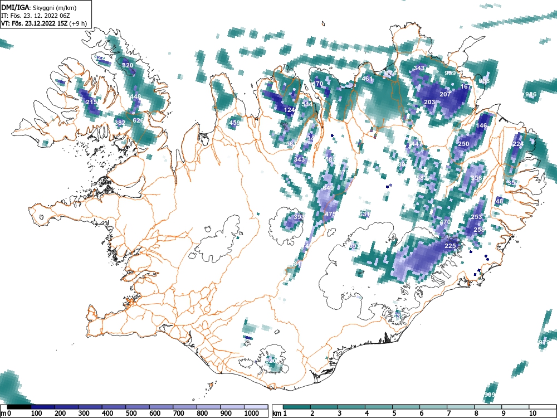Click the visibility value 979 off the southeast coast

(x=544, y=342)
